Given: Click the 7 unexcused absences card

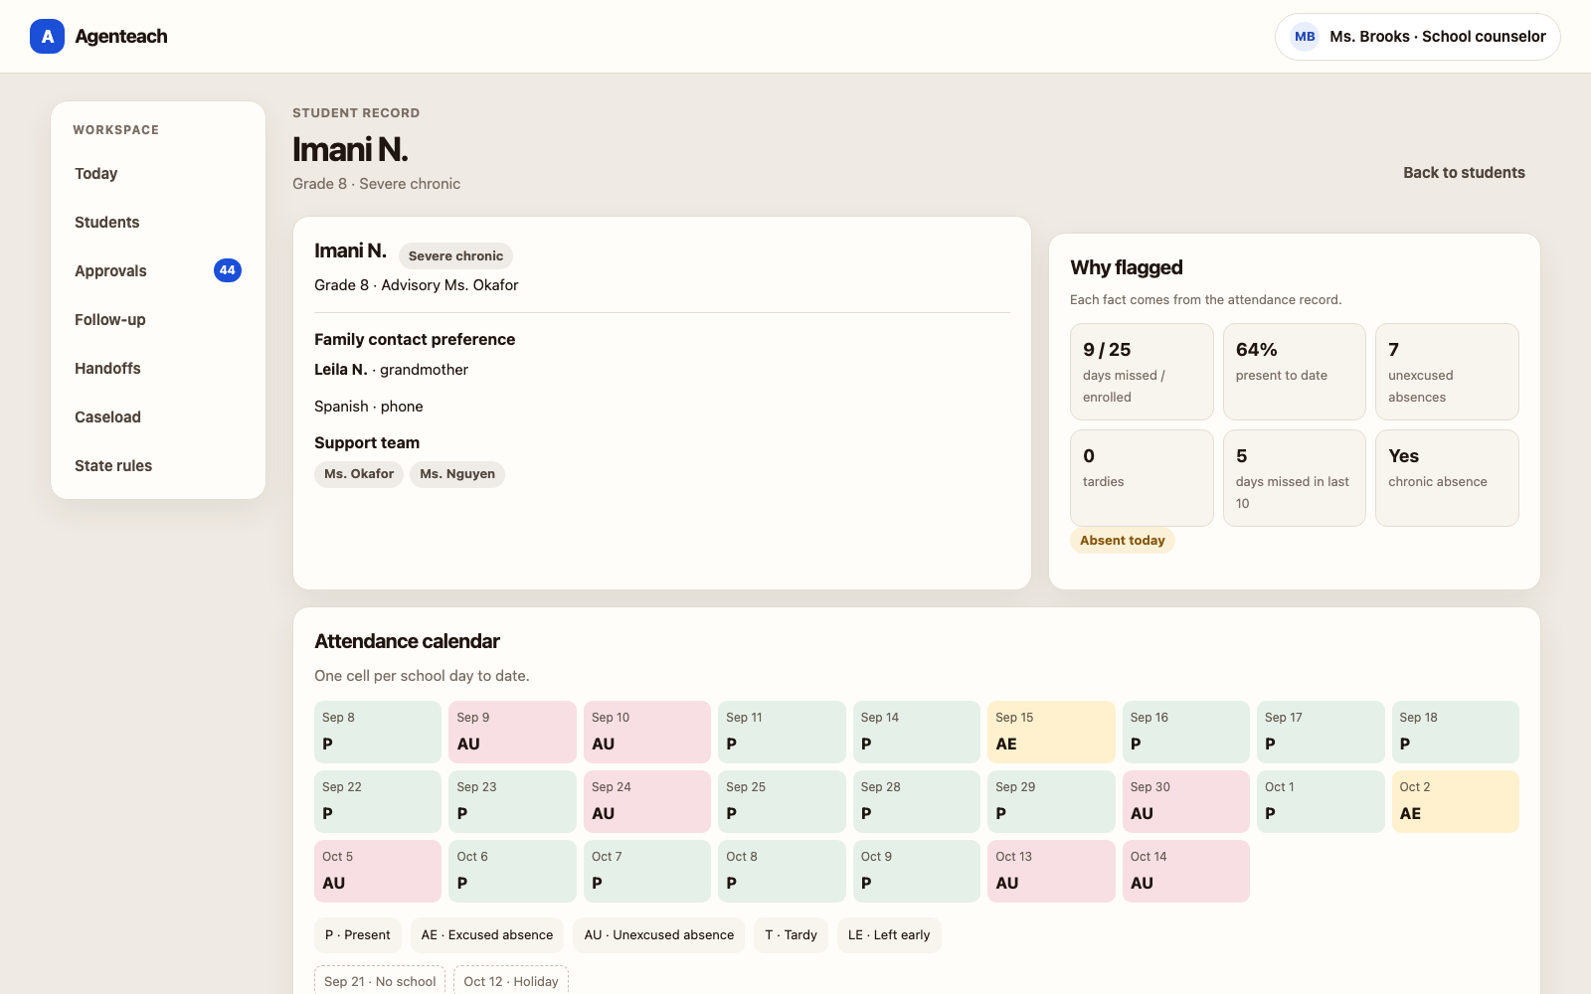Looking at the screenshot, I should [x=1447, y=372].
